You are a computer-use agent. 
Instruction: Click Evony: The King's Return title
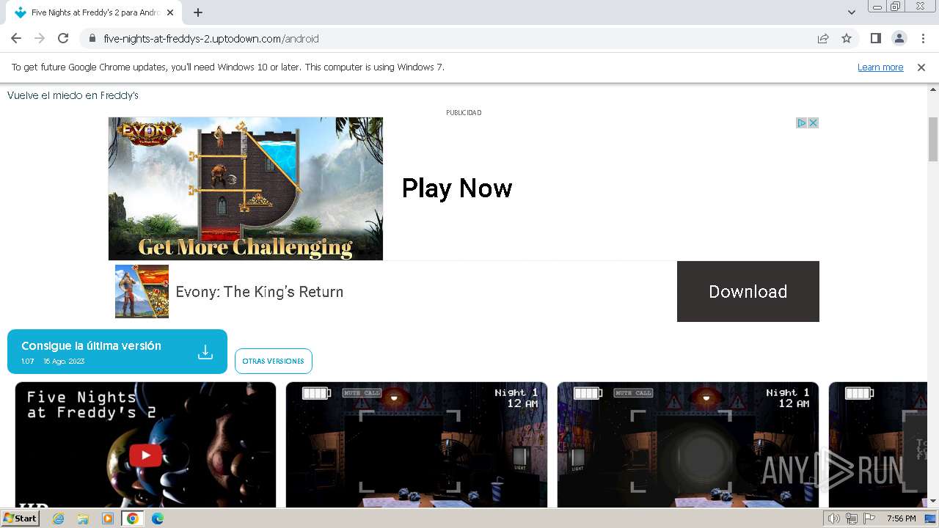[x=260, y=292]
